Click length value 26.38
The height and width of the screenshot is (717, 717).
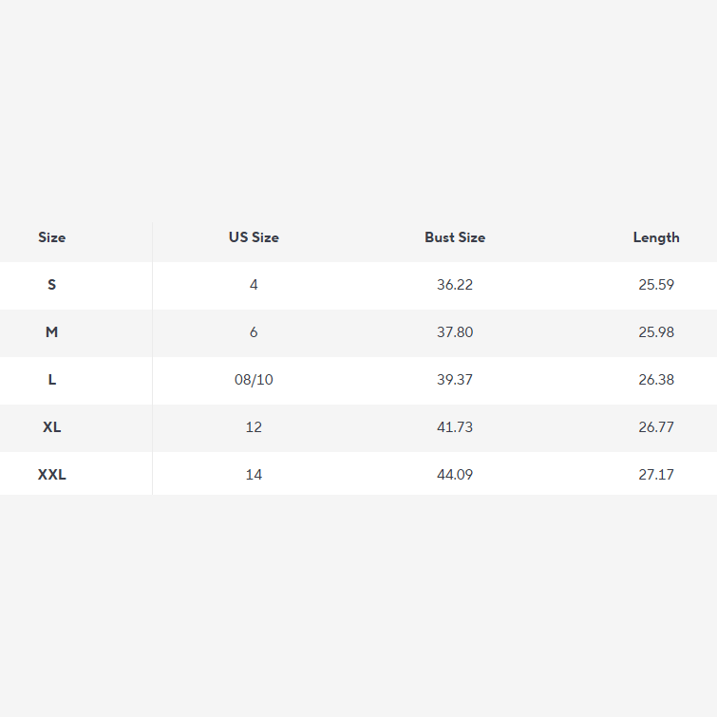tap(656, 380)
